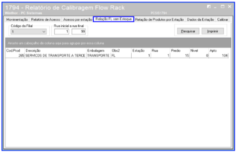Minimize the Relatório de Calibragem window

coord(215,7)
